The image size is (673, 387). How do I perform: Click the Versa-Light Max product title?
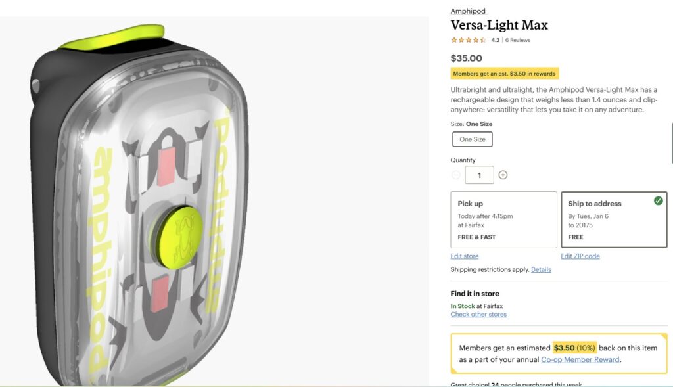(499, 26)
